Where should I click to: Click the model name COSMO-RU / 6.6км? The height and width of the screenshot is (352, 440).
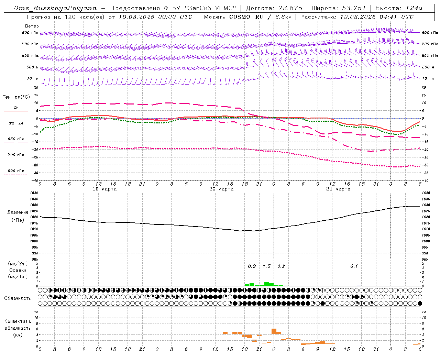coord(261,17)
